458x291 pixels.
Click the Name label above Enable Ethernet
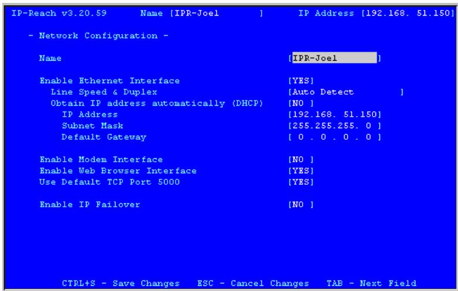50,58
